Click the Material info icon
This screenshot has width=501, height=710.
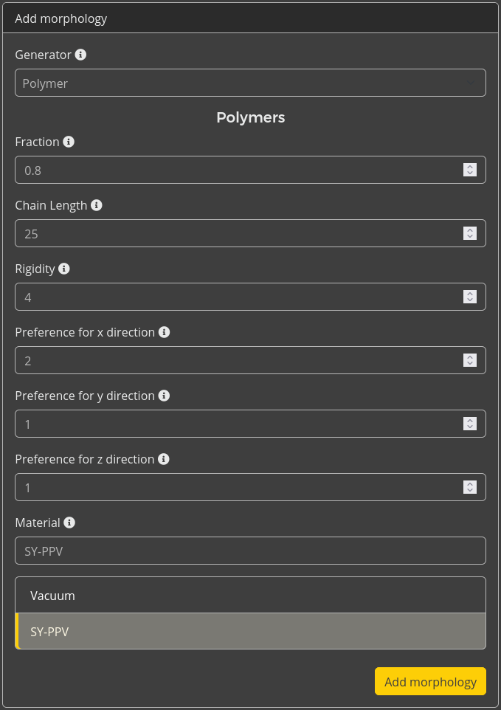click(69, 523)
